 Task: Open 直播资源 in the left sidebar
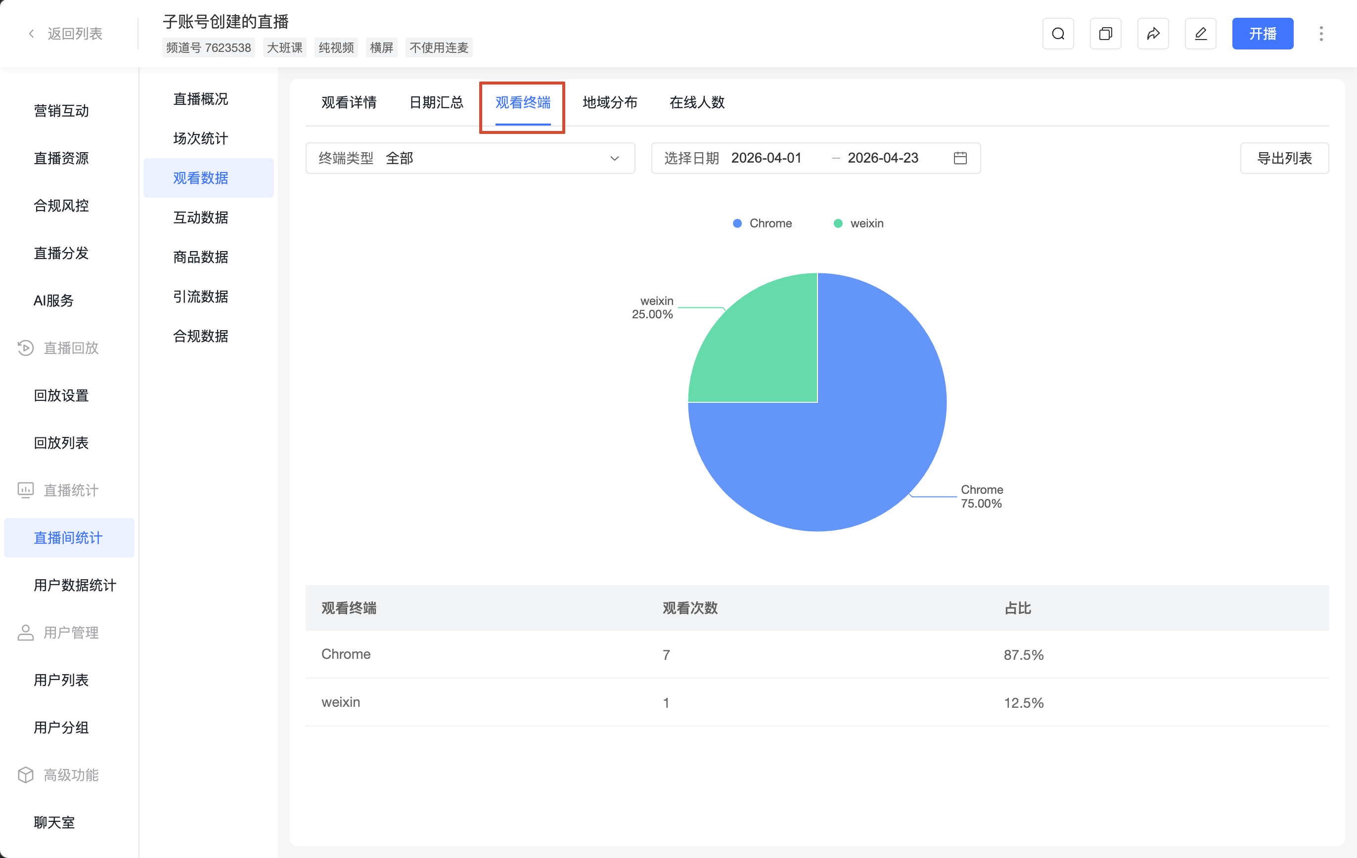[x=61, y=158]
